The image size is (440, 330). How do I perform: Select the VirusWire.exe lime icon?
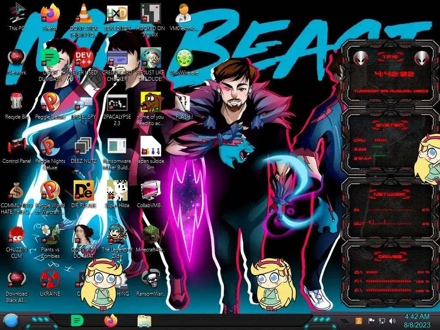184,58
